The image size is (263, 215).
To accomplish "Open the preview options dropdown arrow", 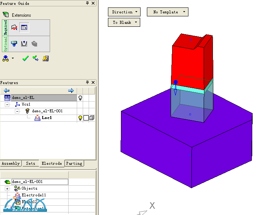I will click(13, 58).
